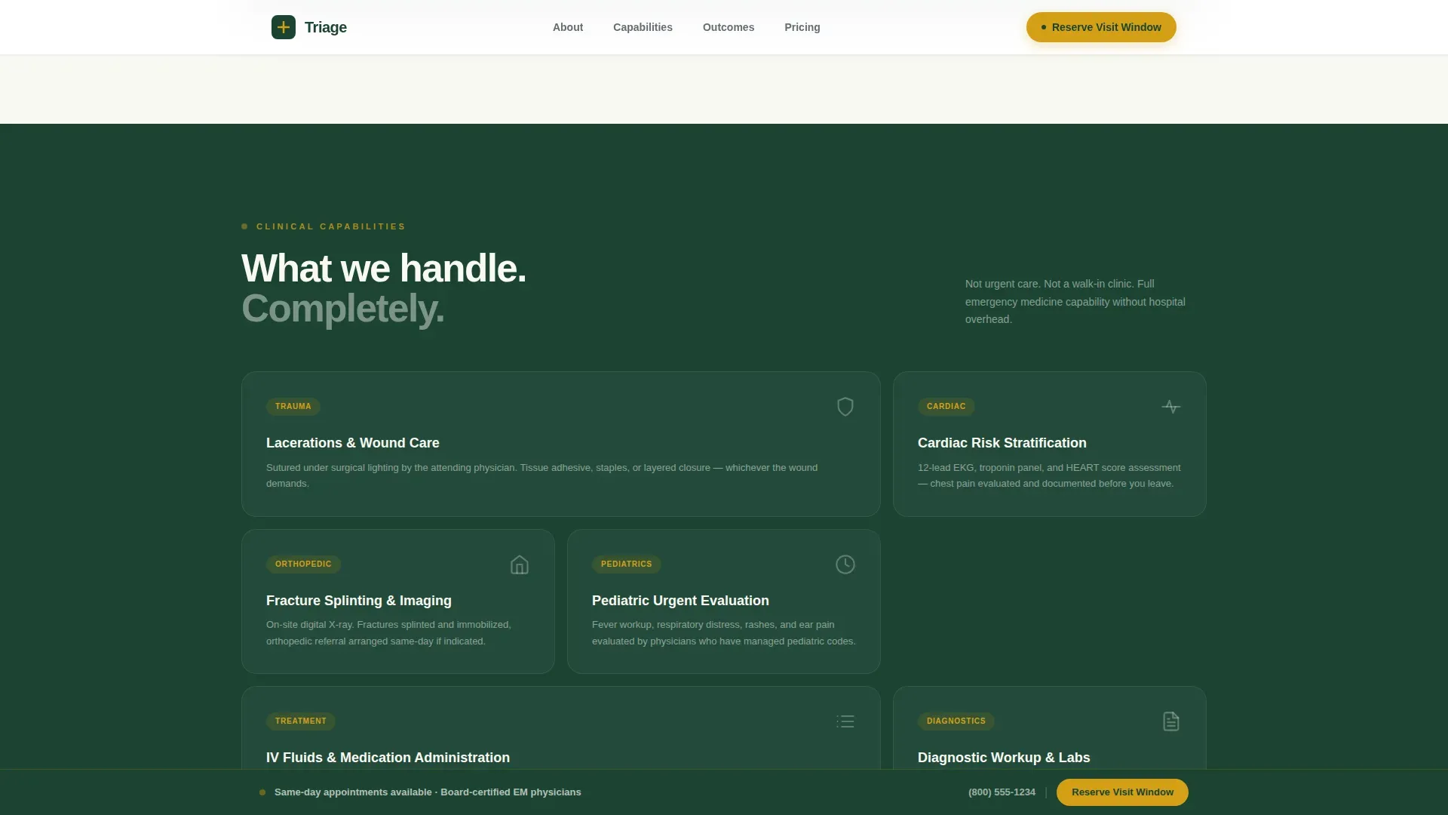Select the DIAGNOSTICS tag badge

pos(956,721)
